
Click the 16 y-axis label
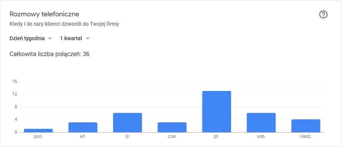click(14, 81)
